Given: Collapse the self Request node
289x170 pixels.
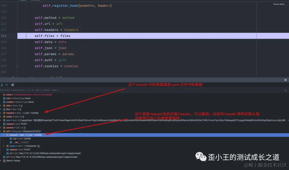Looking at the screenshot, I should point(1,131).
